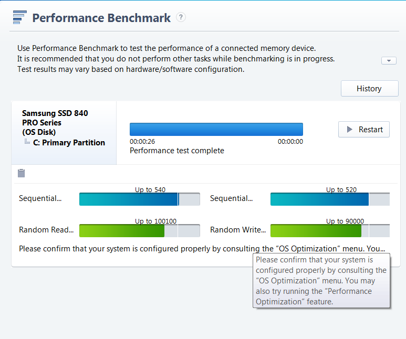Click the Sequential write bar up to 520

coord(330,199)
